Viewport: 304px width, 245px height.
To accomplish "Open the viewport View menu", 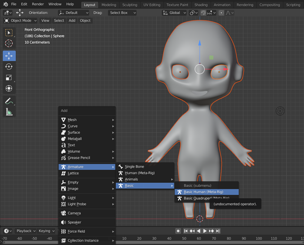I will point(45,21).
